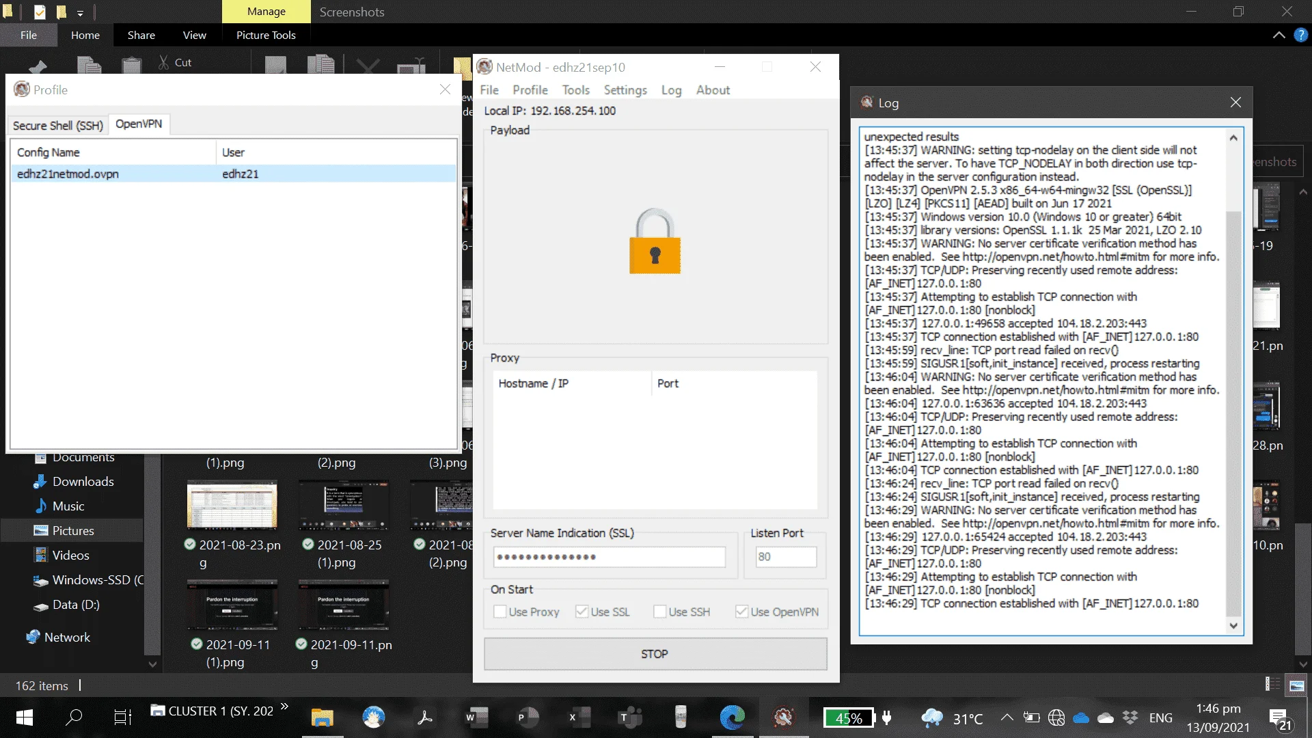Click the NetMod app icon in its title bar
Viewport: 1312px width, 738px height.
pos(484,67)
